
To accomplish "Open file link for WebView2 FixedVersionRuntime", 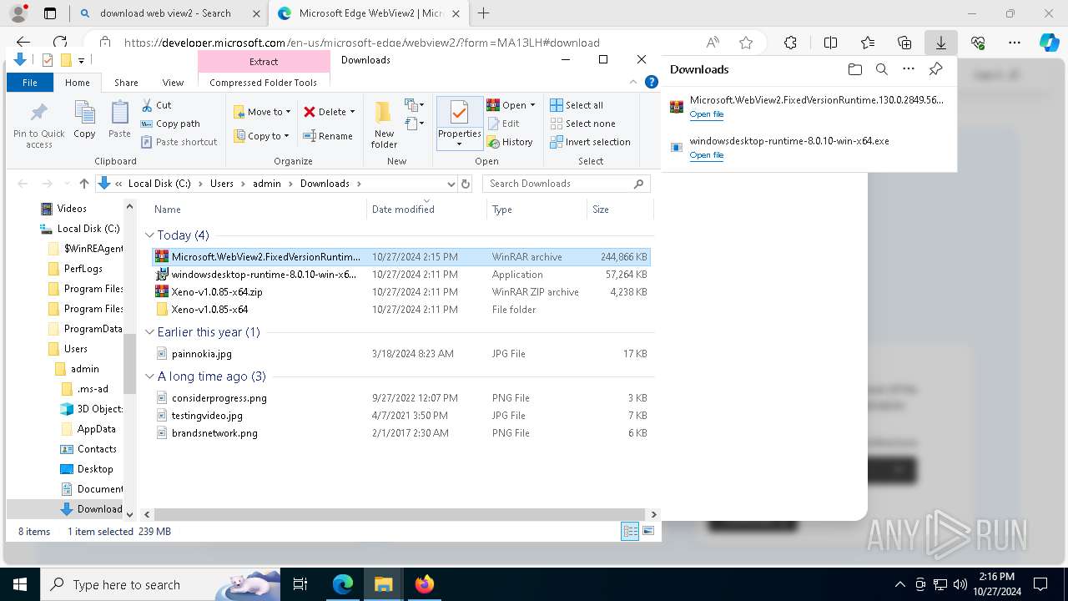I will pos(706,114).
